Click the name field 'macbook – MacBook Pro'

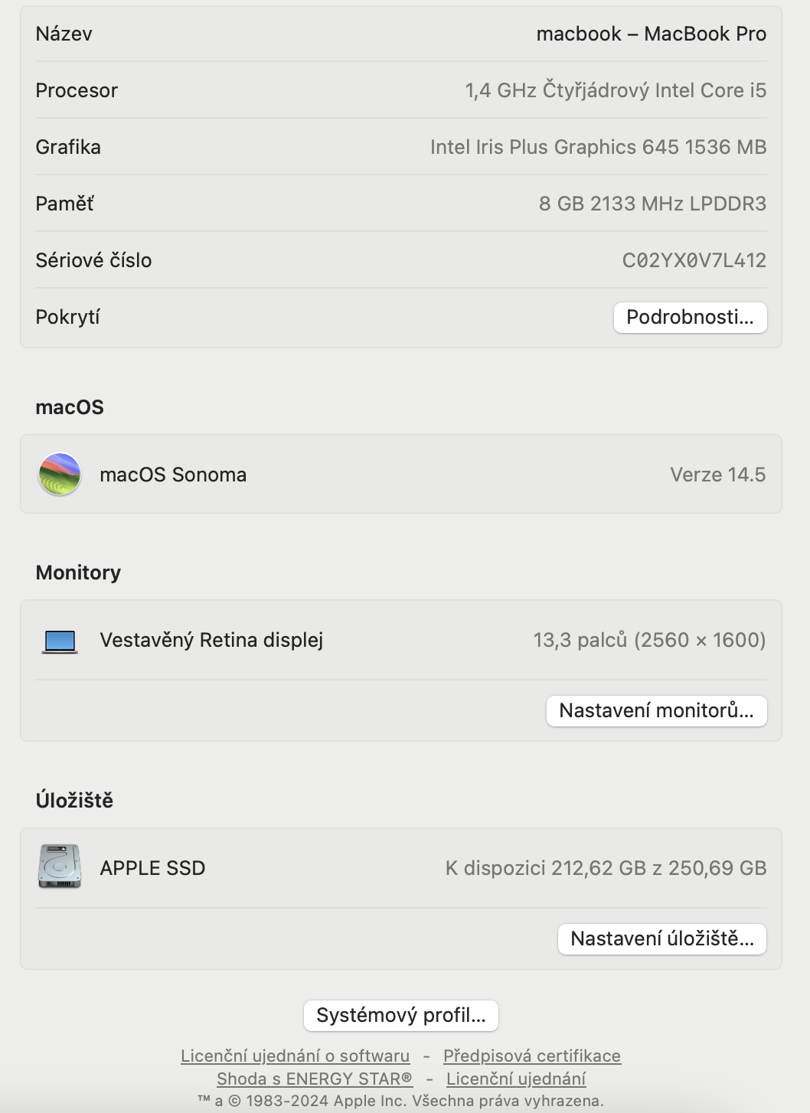(x=651, y=34)
